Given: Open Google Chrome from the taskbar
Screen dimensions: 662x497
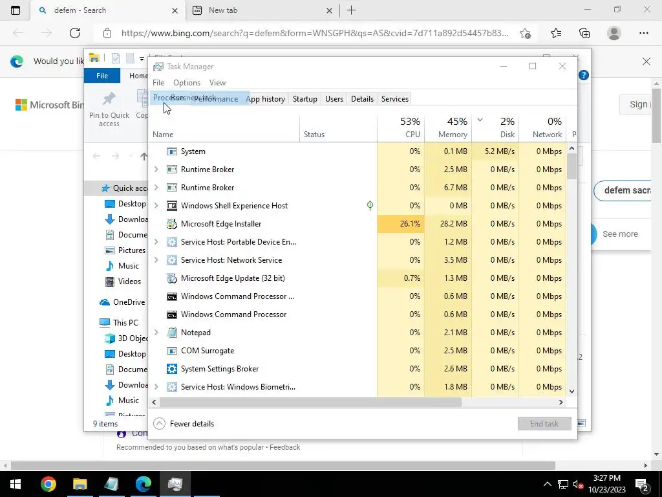Looking at the screenshot, I should pos(48,484).
